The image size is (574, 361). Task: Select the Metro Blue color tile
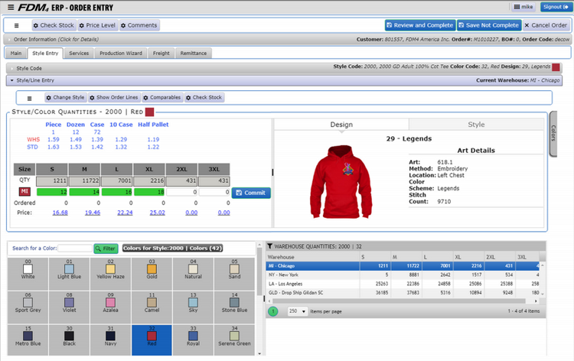(28, 340)
